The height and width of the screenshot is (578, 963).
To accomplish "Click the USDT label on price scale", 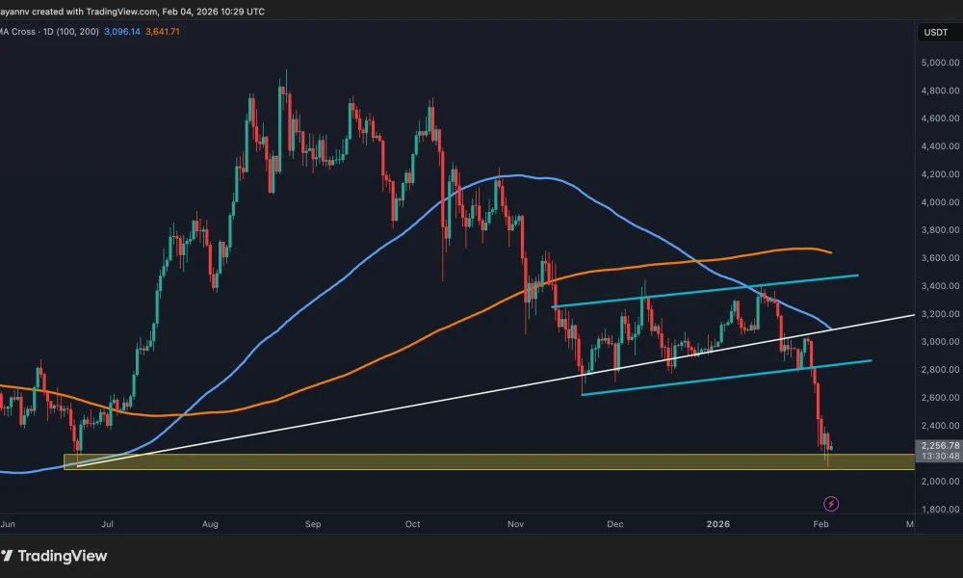I will (x=936, y=32).
